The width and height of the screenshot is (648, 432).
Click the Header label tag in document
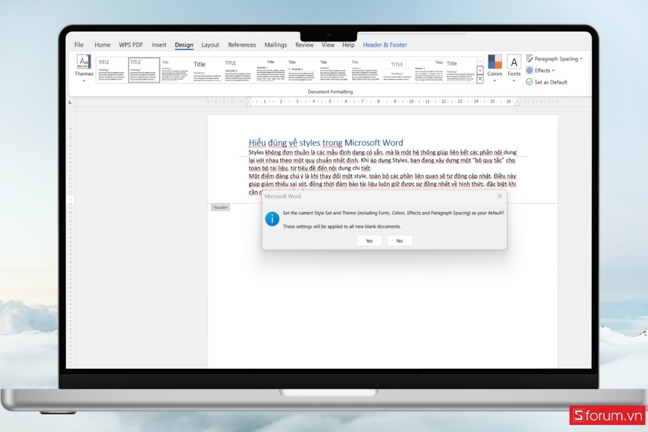220,207
